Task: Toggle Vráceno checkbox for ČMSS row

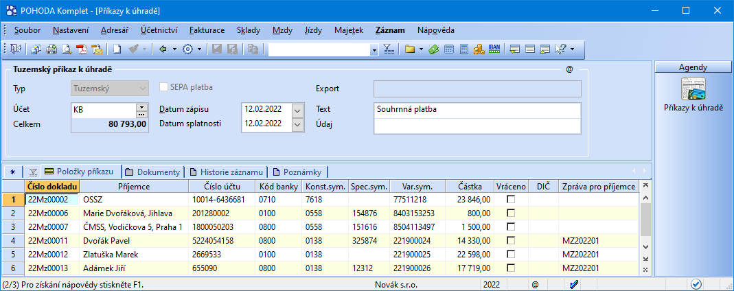Action: point(511,227)
